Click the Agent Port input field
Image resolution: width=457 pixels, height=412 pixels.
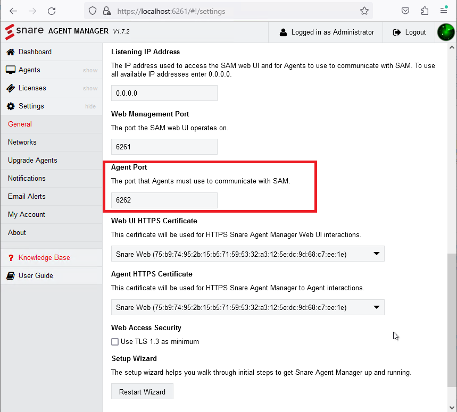pyautogui.click(x=164, y=200)
